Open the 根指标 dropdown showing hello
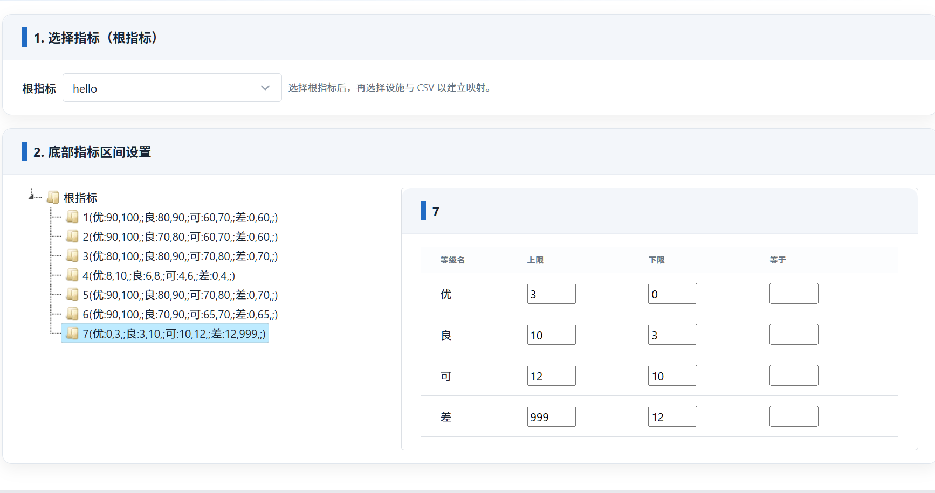The width and height of the screenshot is (935, 493). pos(172,88)
